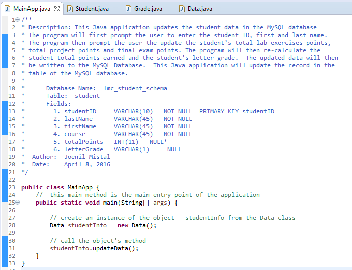The height and width of the screenshot is (270, 352).
Task: Place cursor on the lmc_student_schema database name
Action: 135,88
